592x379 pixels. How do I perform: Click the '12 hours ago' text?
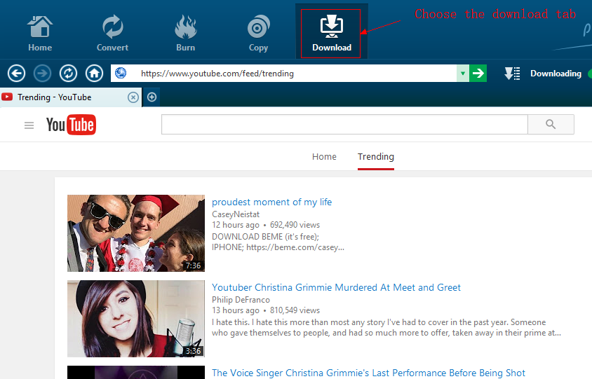tap(236, 225)
